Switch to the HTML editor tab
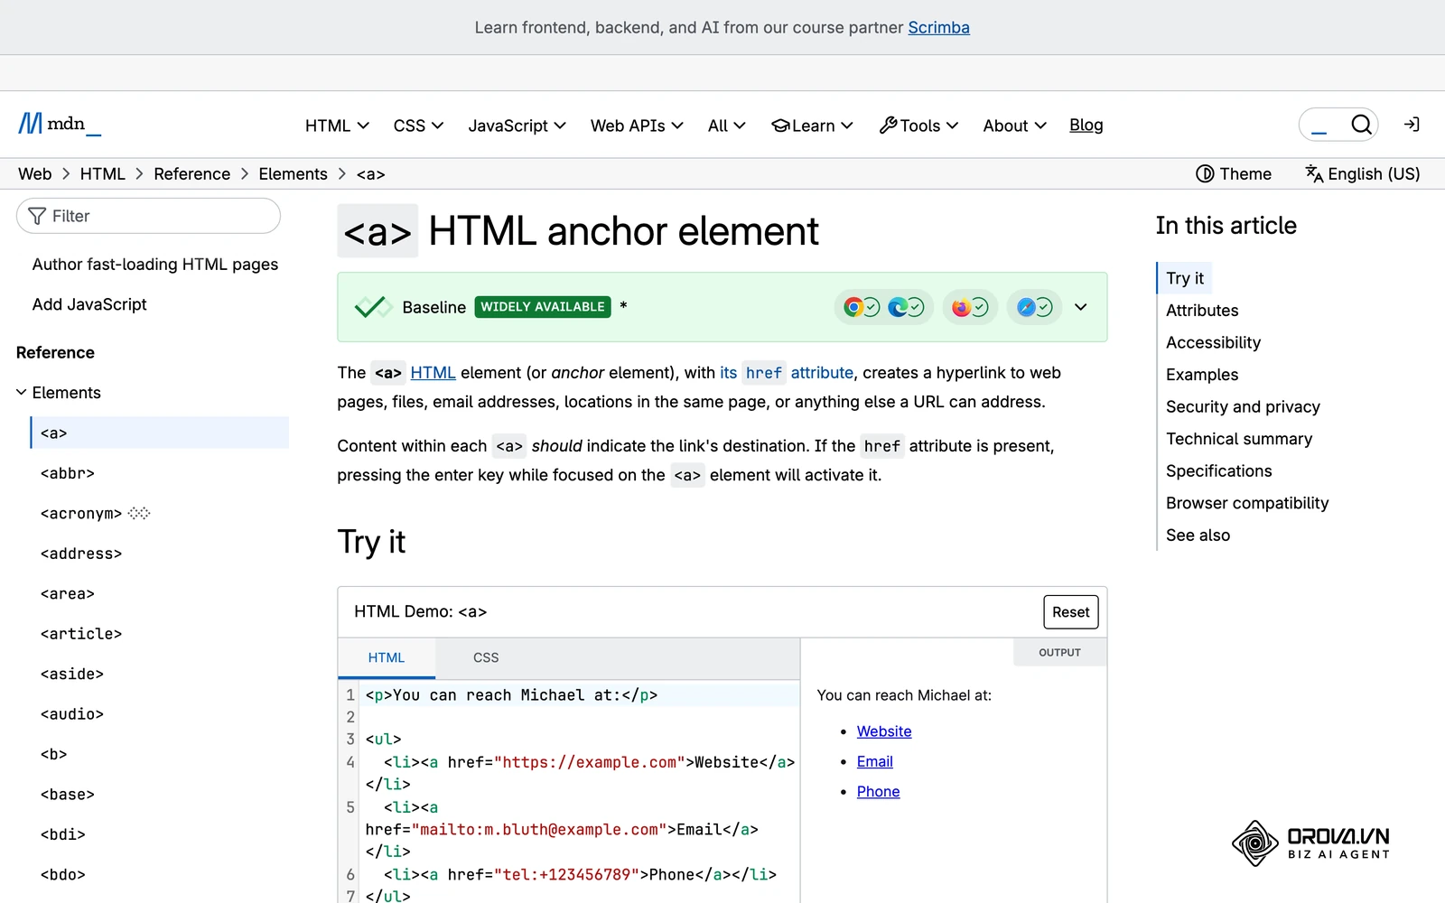Image resolution: width=1445 pixels, height=903 pixels. (387, 658)
